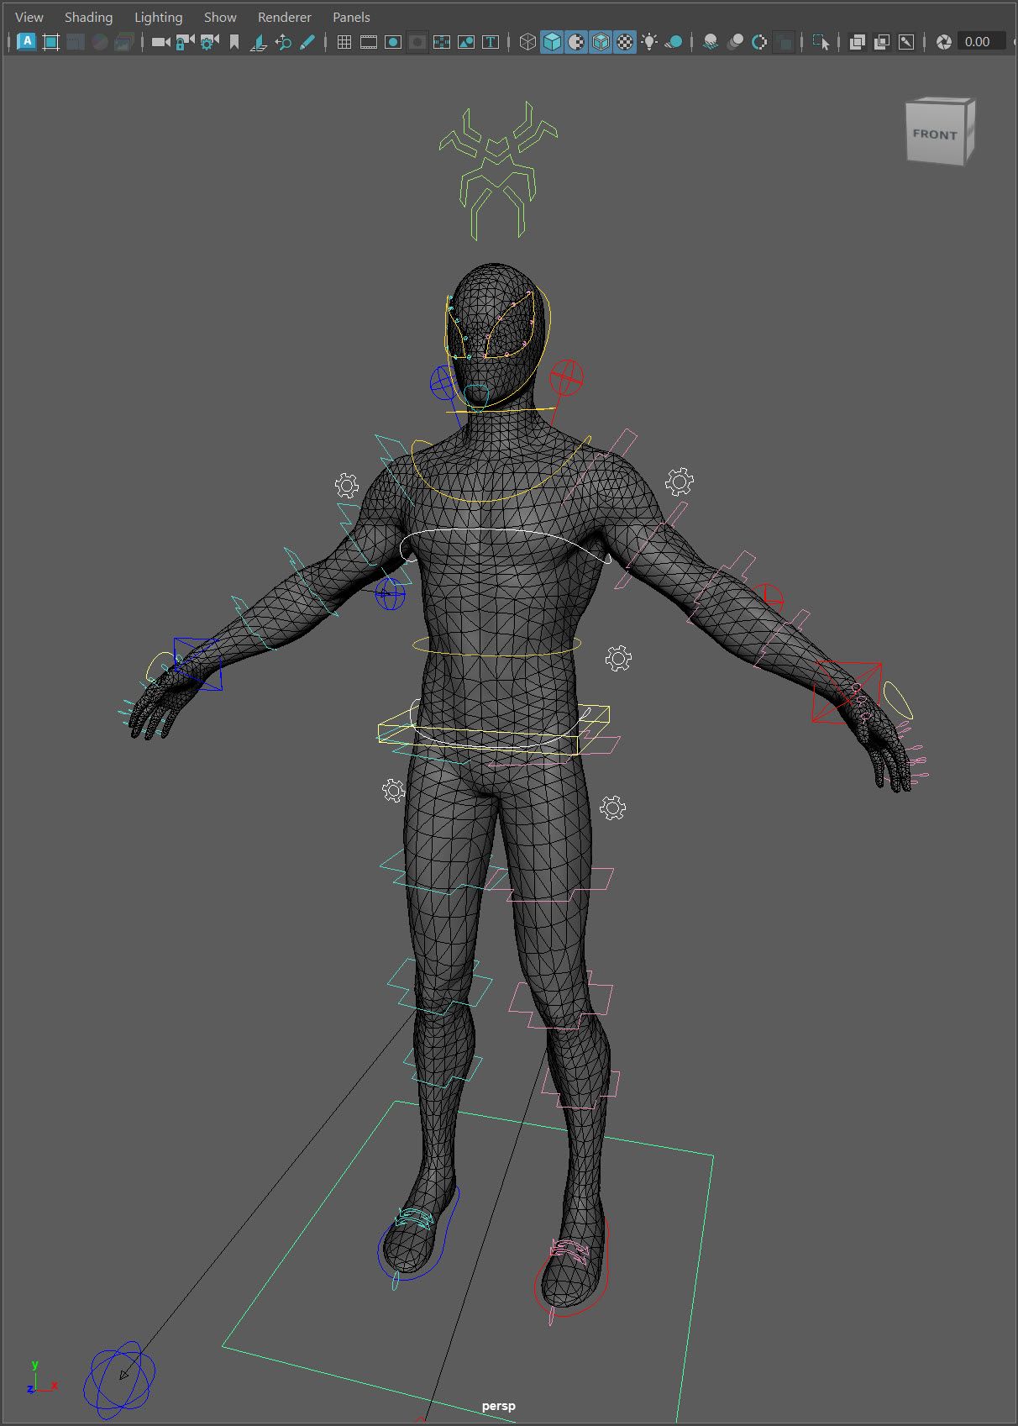
Task: Switch to Wireframe display mode
Action: click(x=527, y=42)
